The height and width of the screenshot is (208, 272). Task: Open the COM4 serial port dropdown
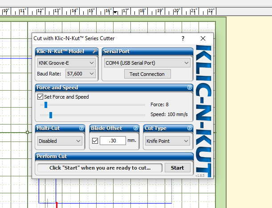(147, 63)
